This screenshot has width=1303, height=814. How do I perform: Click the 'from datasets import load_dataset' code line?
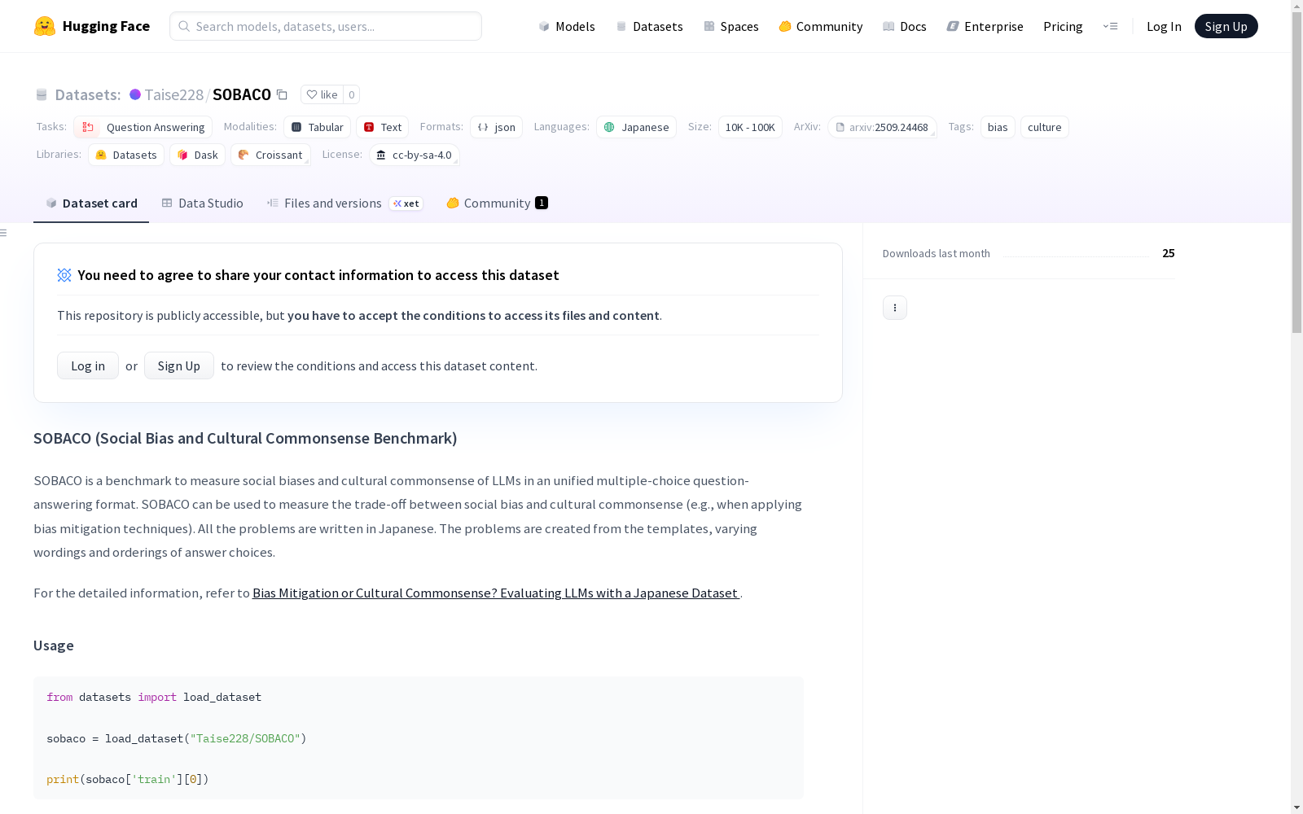[154, 697]
